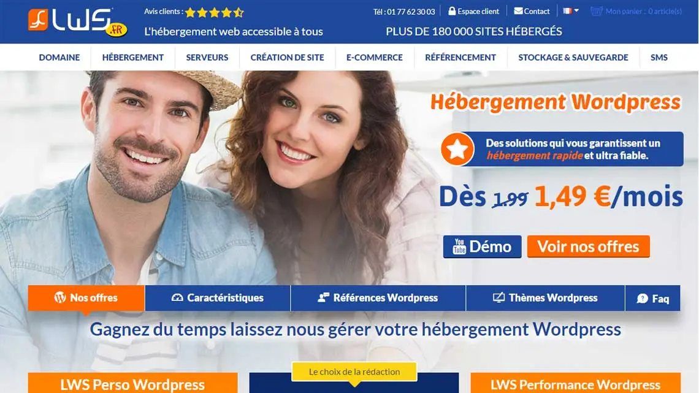Click the envelope Contact icon
699x393 pixels.
(x=518, y=10)
